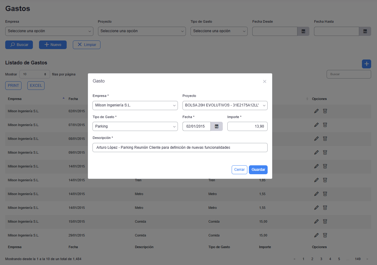The width and height of the screenshot is (377, 265).
Task: Click the Cerrar button in dialog
Action: 239,170
